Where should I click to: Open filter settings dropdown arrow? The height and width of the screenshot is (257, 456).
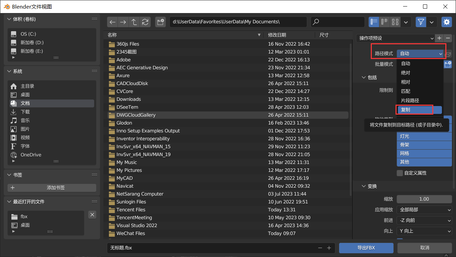pyautogui.click(x=432, y=22)
